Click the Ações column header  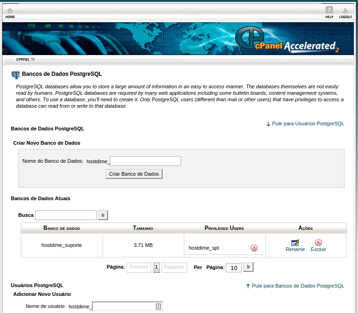click(306, 228)
